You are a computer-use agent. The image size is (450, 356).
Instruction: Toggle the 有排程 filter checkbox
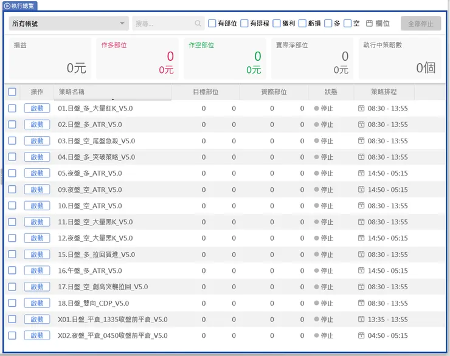click(x=244, y=23)
